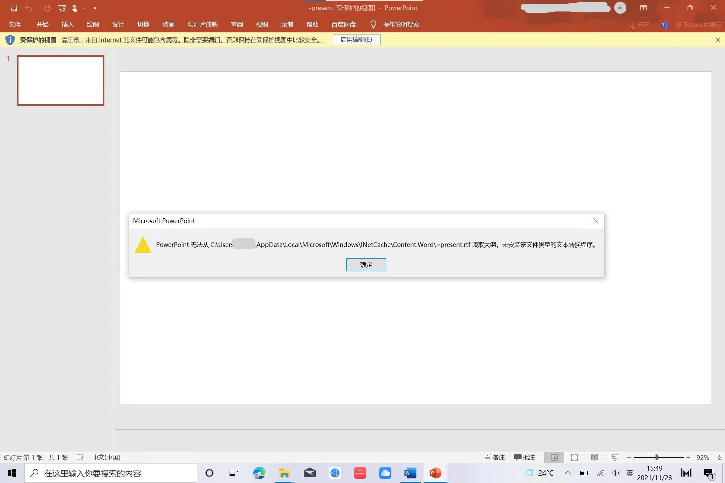Screen dimensions: 725x483
Task: Open reading view from status bar
Action: pos(594,458)
